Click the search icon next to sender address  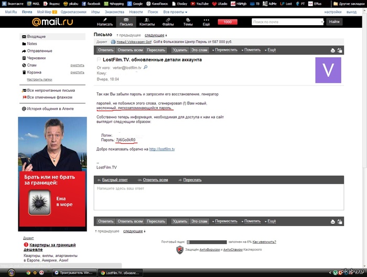(145, 68)
